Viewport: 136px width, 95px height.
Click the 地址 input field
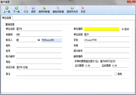point(39,62)
